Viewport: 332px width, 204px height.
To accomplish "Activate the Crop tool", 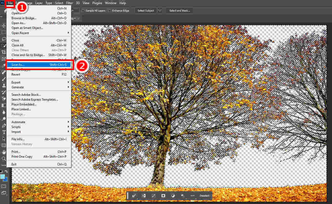I will pos(4,52).
